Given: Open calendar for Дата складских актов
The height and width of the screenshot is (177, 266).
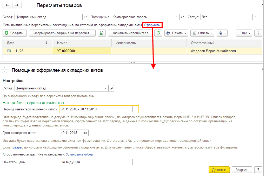Looking at the screenshot, I should coord(86,133).
